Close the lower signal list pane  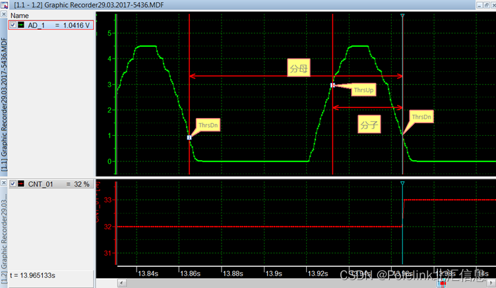pyautogui.click(x=3, y=183)
